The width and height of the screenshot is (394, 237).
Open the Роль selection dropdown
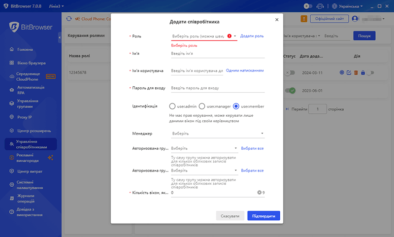point(202,36)
